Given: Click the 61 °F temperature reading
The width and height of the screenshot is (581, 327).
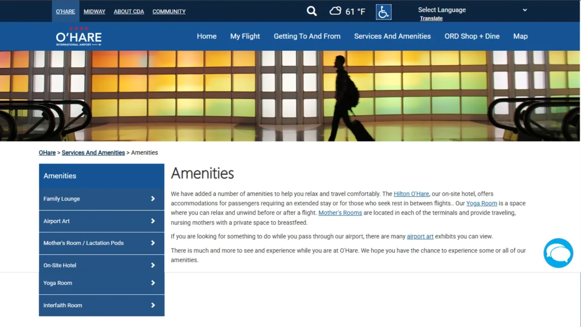Looking at the screenshot, I should click(x=355, y=12).
